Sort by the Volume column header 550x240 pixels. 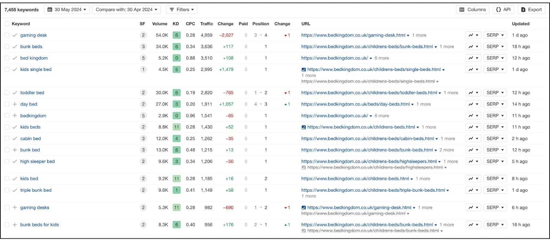click(x=160, y=24)
